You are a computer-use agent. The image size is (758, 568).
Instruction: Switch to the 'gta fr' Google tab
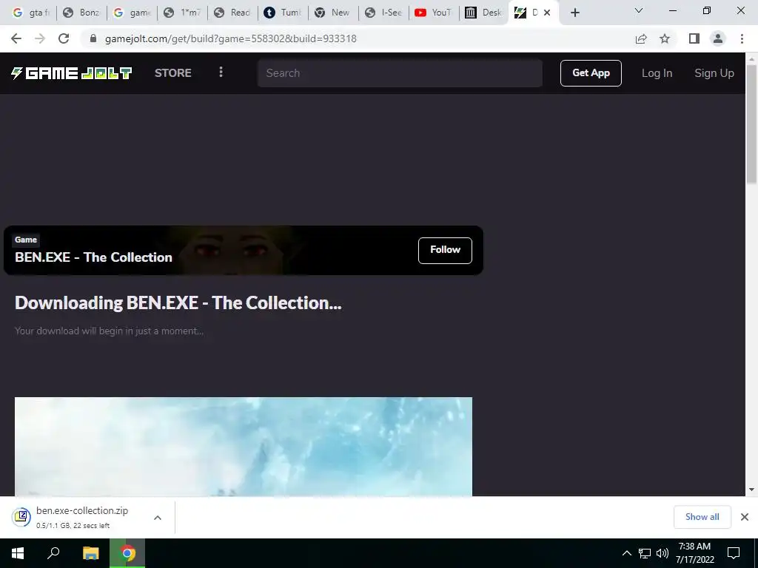click(31, 13)
